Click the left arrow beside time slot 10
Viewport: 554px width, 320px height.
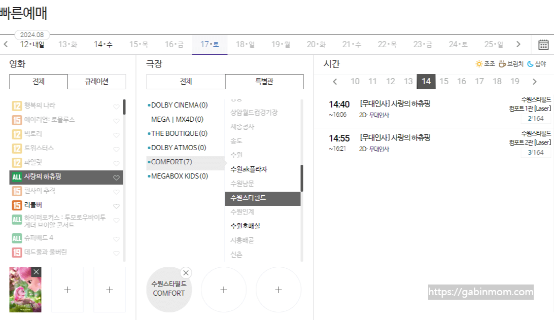pyautogui.click(x=335, y=81)
